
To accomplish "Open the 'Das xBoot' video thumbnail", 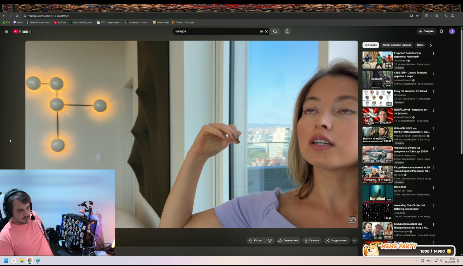I will pyautogui.click(x=377, y=194).
